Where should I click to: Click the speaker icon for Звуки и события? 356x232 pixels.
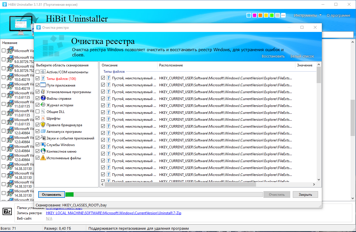coord(43,138)
